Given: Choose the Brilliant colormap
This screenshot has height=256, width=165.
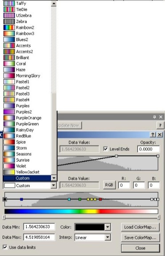Looking at the screenshot, I should click(27, 57).
